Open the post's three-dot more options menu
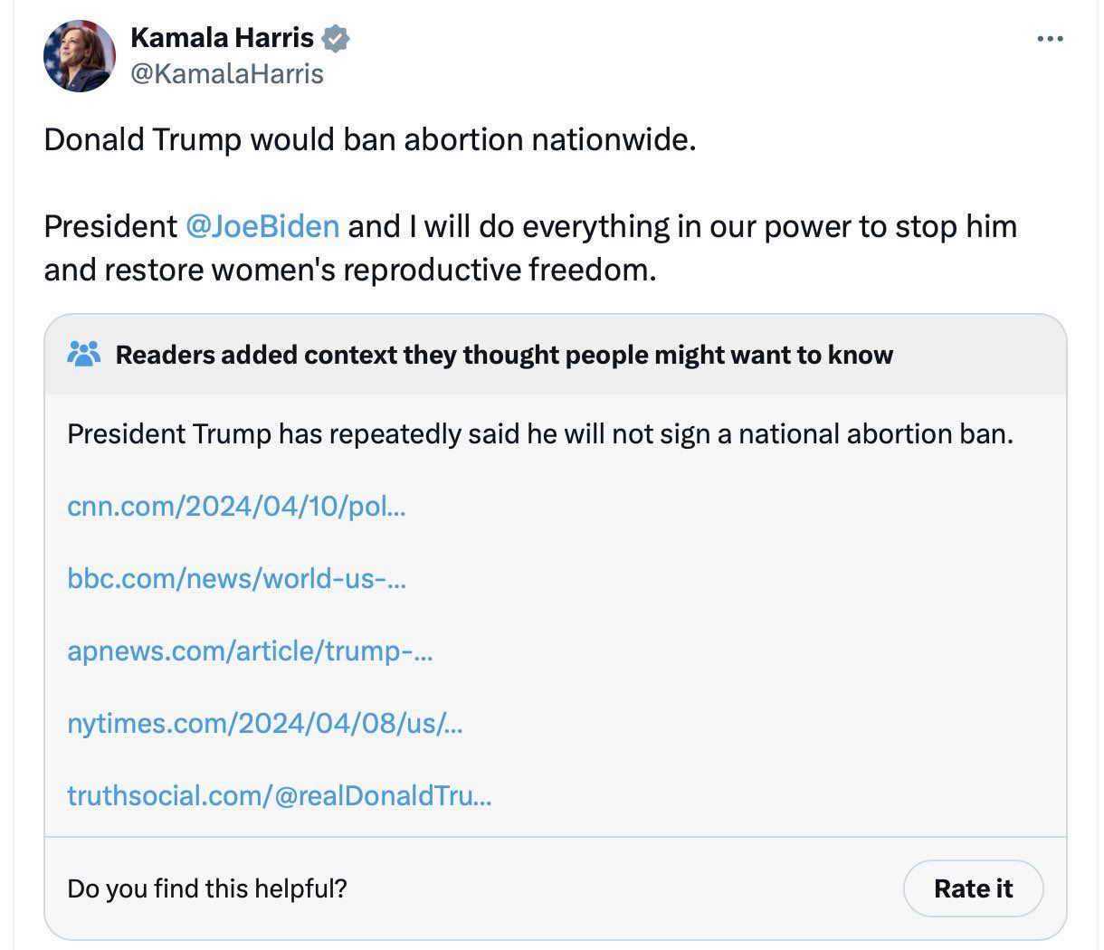 pyautogui.click(x=1050, y=39)
